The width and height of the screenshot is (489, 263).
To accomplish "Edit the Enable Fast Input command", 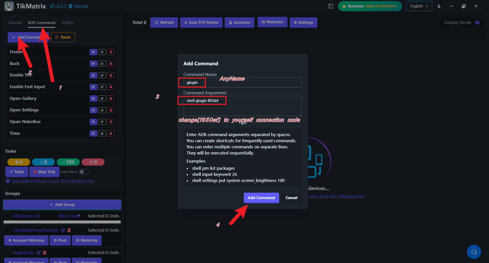I will 102,87.
